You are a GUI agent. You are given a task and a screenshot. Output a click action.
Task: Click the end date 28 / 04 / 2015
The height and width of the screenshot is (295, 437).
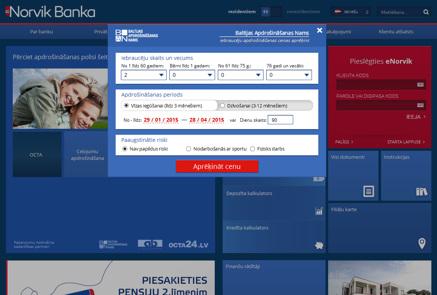(206, 120)
